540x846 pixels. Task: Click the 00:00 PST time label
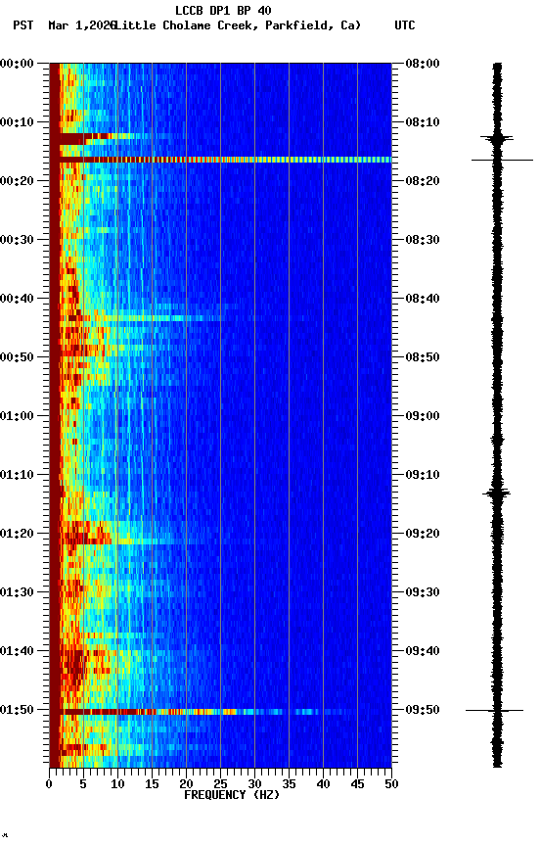coord(17,64)
